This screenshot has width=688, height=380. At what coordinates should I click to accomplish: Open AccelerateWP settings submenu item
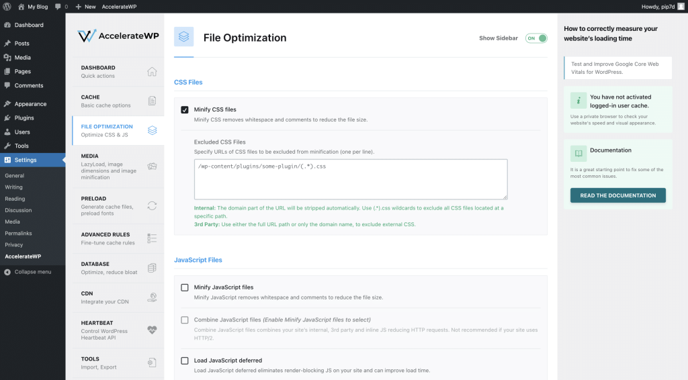click(23, 256)
